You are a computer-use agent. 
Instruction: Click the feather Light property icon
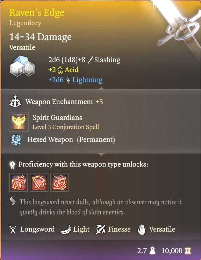point(66,230)
